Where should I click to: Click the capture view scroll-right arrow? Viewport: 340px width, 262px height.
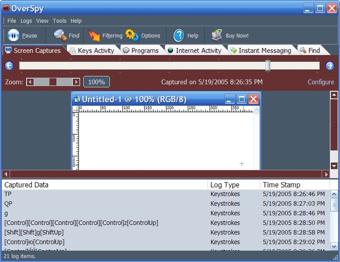[326, 174]
